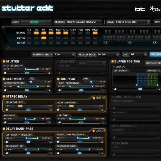This screenshot has height=161, width=161.
Task: Enable the NORMAL 1/2 stutter value
Action: pos(29,33)
